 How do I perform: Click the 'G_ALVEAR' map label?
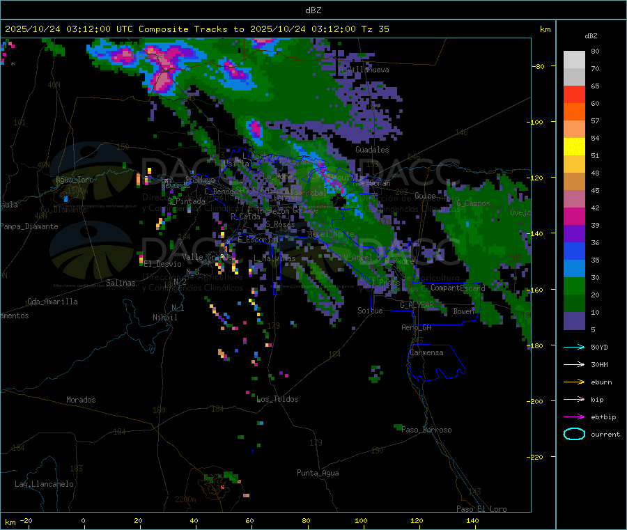pyautogui.click(x=417, y=305)
